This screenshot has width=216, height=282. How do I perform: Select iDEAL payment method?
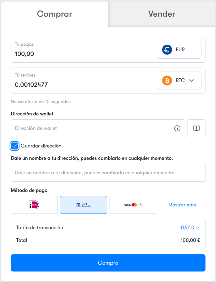[x=34, y=205]
